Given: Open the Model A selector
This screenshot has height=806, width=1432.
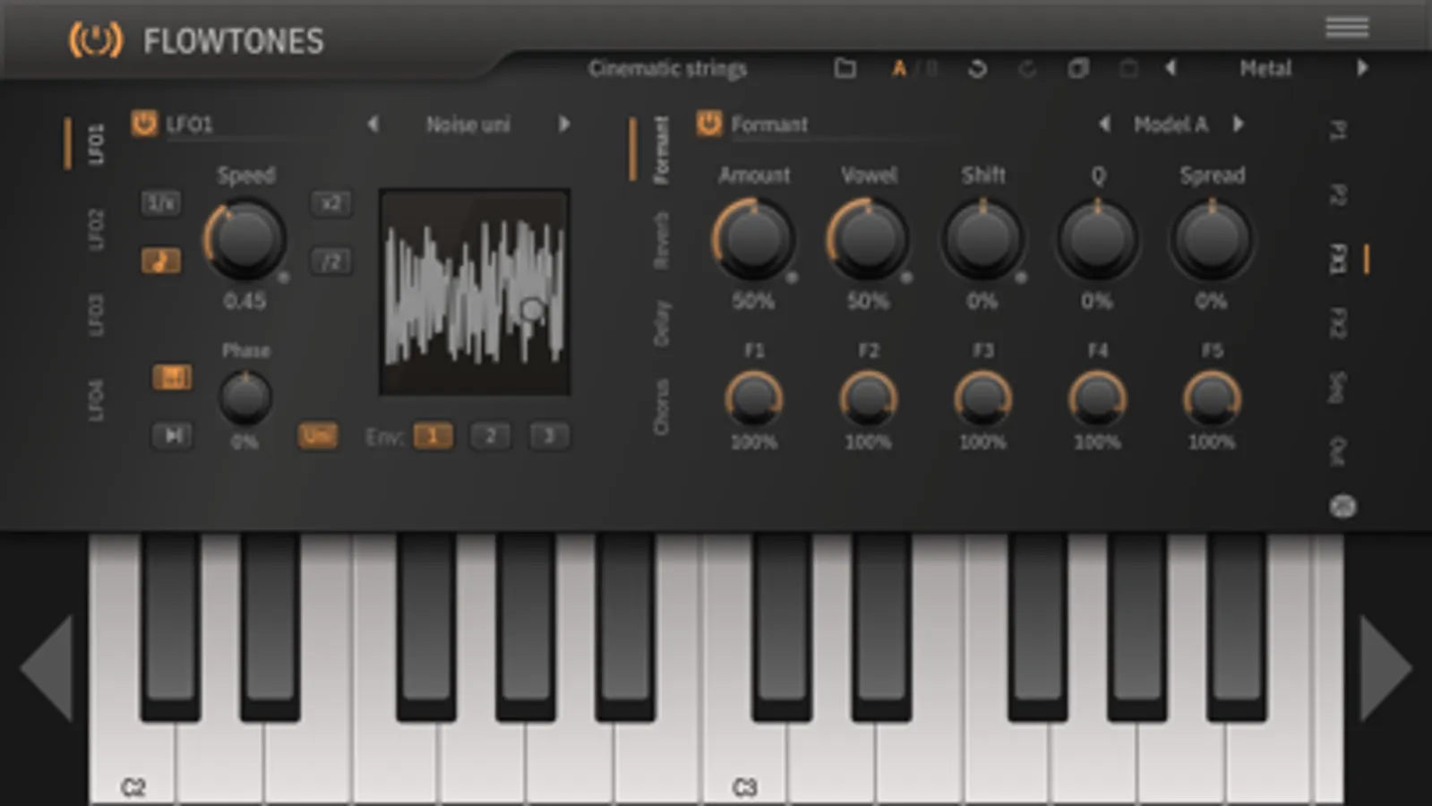Looking at the screenshot, I should click(x=1170, y=124).
